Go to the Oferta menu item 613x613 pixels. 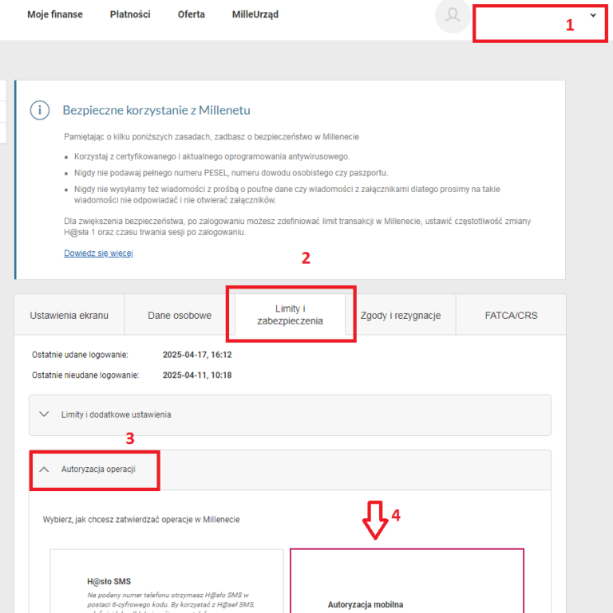[191, 14]
